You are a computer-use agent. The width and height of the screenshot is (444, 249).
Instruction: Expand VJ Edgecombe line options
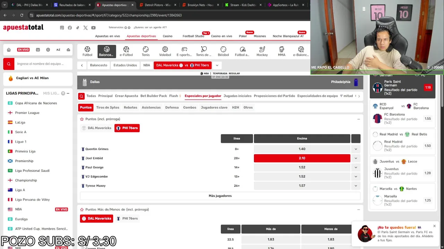(x=356, y=176)
